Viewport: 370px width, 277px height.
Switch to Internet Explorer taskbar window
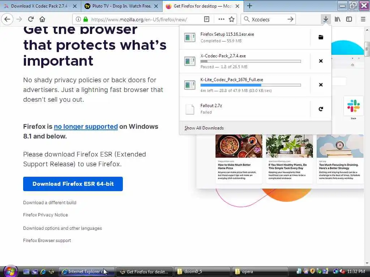[86, 272]
